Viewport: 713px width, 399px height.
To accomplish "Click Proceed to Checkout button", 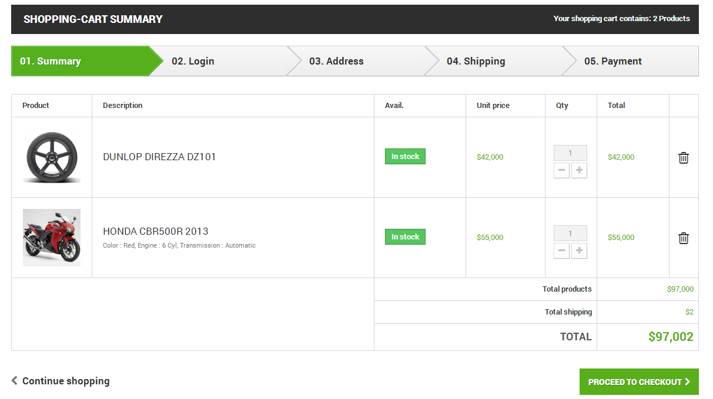I will click(x=639, y=382).
